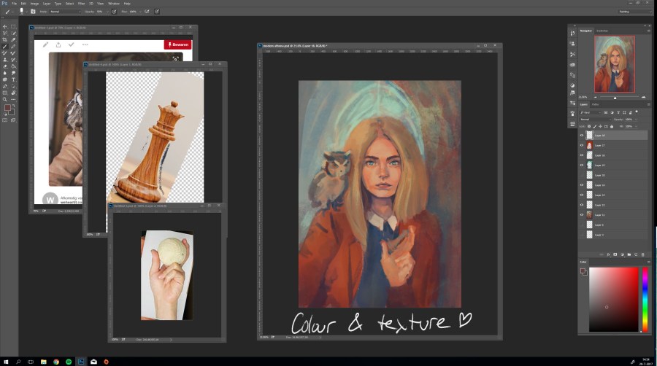Screen dimensions: 657x366
Task: Click the delete layer trash icon
Action: 642,254
